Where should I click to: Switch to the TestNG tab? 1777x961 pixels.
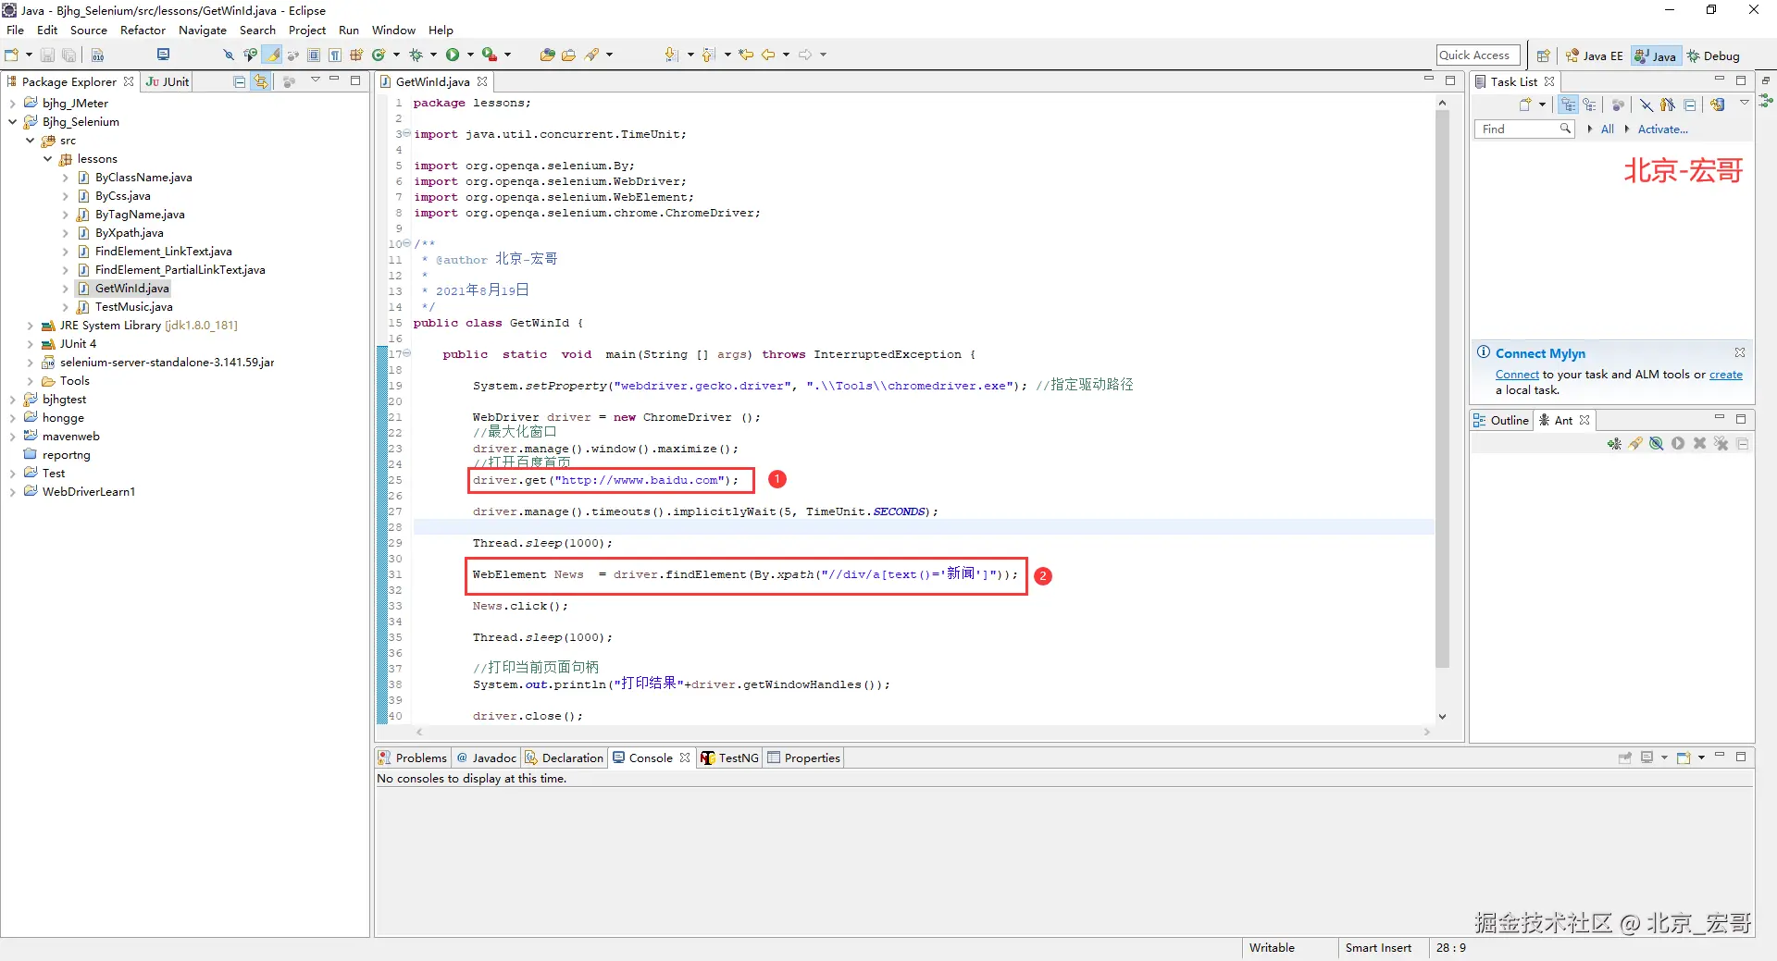[729, 758]
